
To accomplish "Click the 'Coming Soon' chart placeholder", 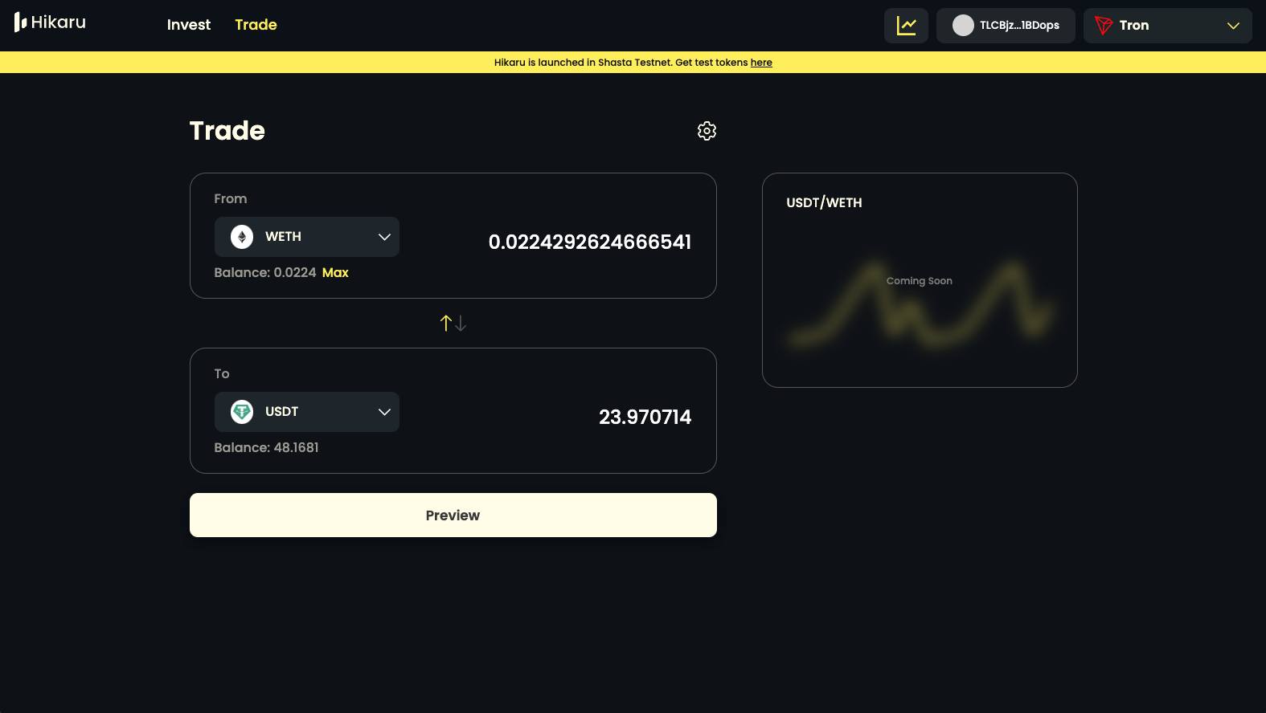I will (x=919, y=281).
